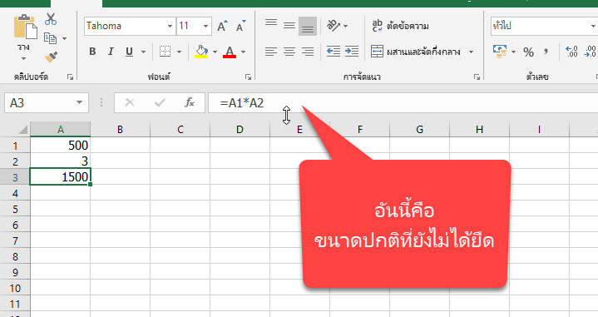Open the number format dropdown ทั่วไป
This screenshot has width=598, height=317.
pos(593,27)
